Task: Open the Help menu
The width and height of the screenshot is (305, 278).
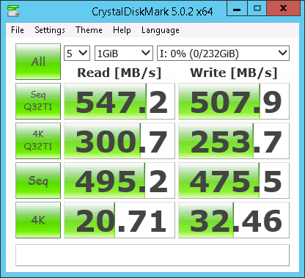Action: pos(122,30)
